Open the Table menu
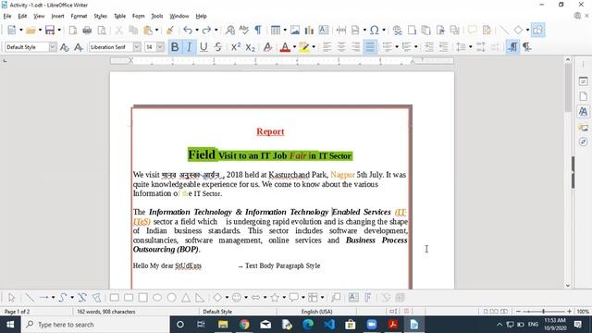Screen dimensions: 592x333 pyautogui.click(x=119, y=17)
